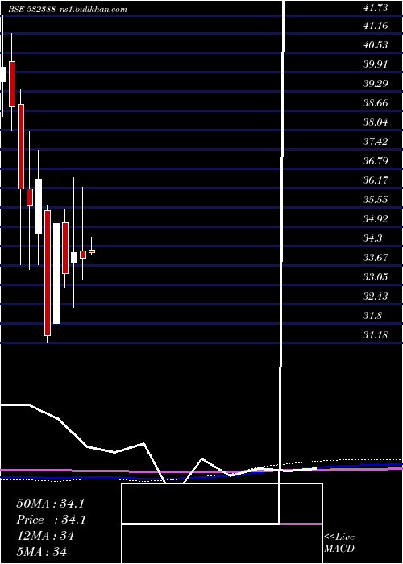Click the ns1.bullkhan.com watermark text
Screen dimensions: 403x564
tap(93, 10)
